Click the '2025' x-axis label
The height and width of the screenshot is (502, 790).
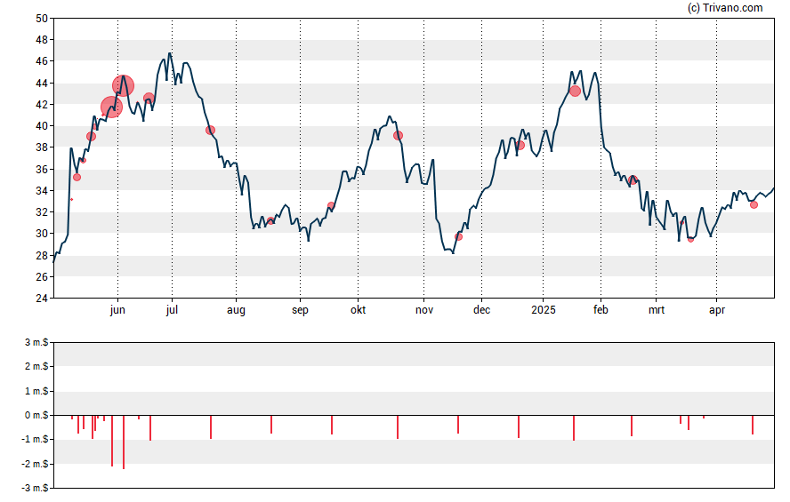(x=543, y=309)
